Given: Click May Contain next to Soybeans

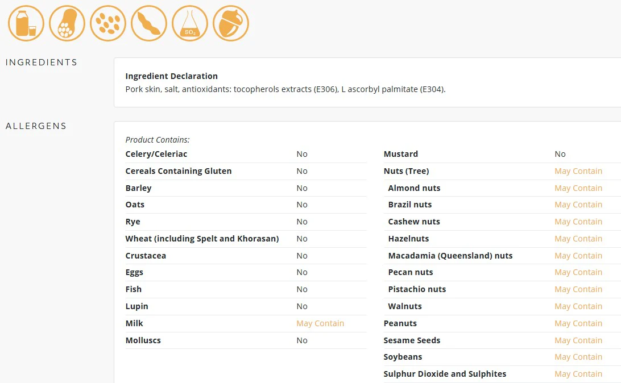Looking at the screenshot, I should tap(578, 357).
